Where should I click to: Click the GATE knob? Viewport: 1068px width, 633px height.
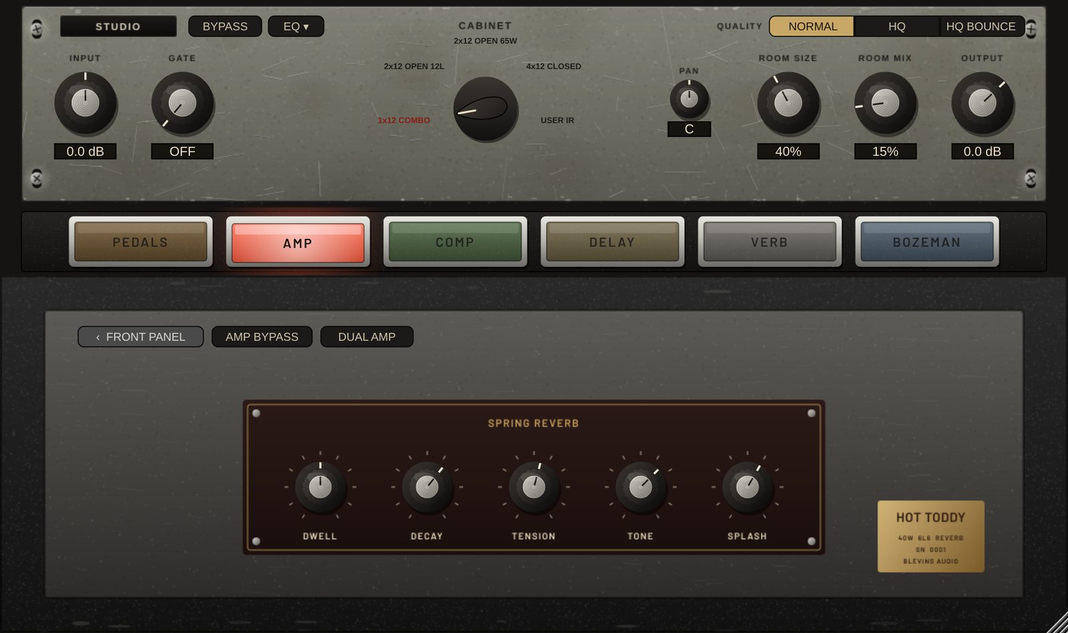[x=182, y=103]
